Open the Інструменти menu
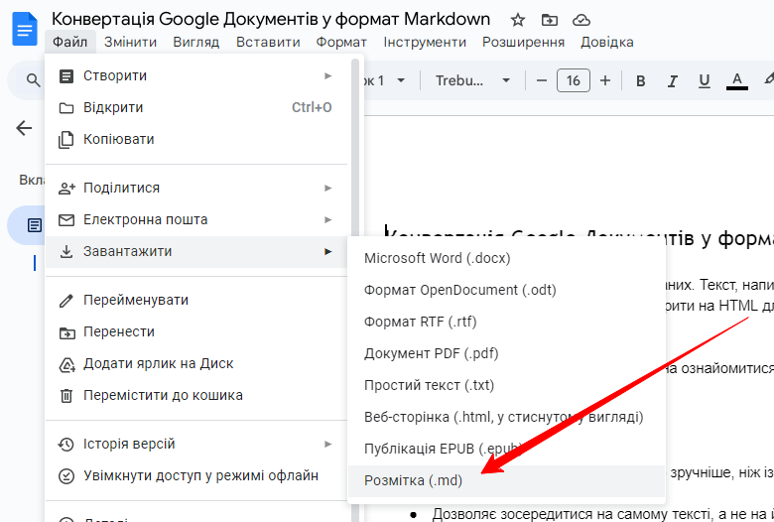The width and height of the screenshot is (774, 522). [x=425, y=42]
